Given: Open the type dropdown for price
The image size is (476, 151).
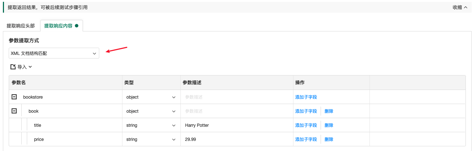Looking at the screenshot, I should click(x=151, y=139).
